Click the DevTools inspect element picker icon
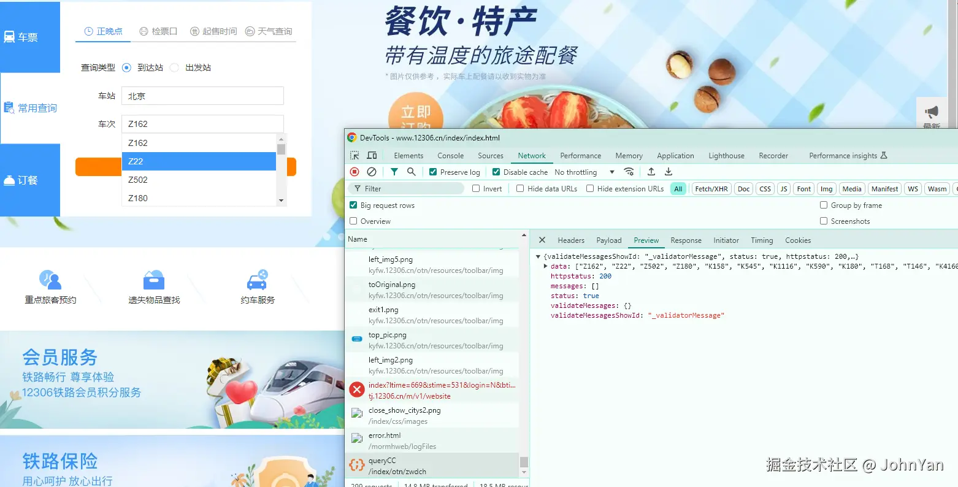The height and width of the screenshot is (487, 958). click(x=354, y=156)
